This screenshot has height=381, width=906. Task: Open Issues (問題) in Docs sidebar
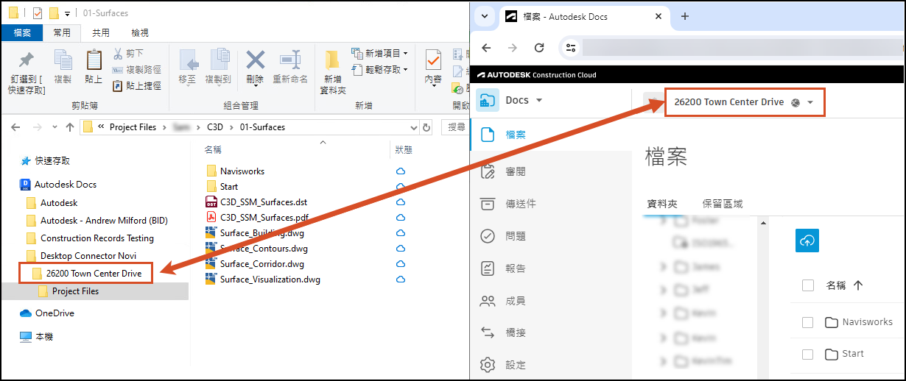click(515, 236)
